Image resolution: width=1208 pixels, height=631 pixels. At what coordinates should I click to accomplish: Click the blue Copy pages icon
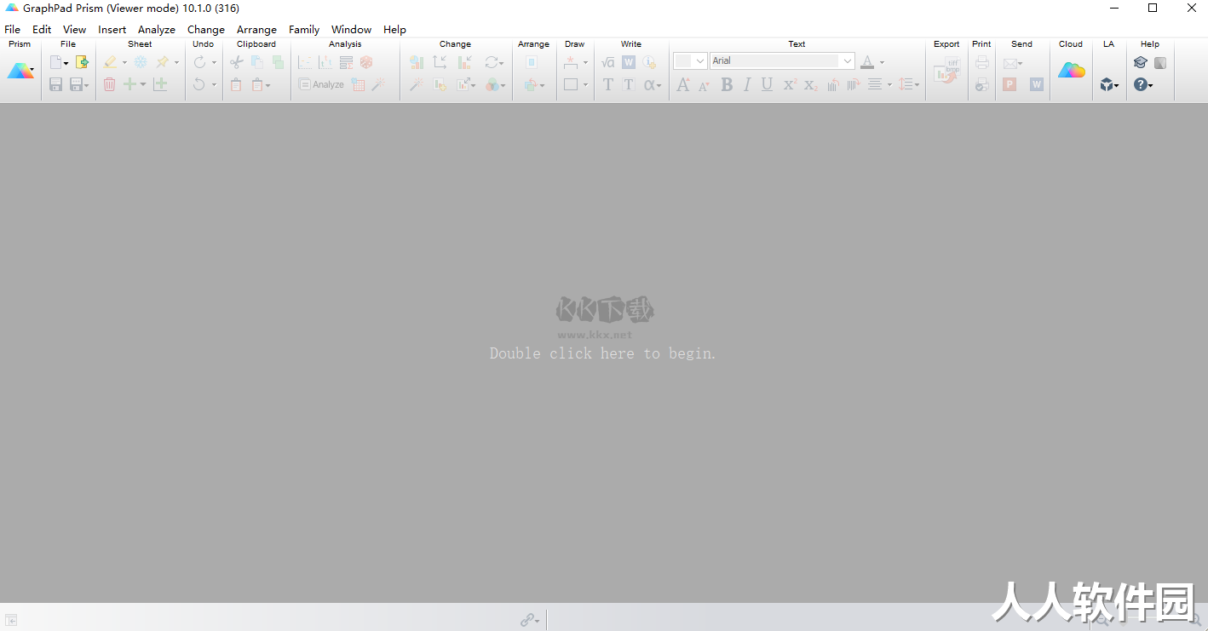pos(257,62)
